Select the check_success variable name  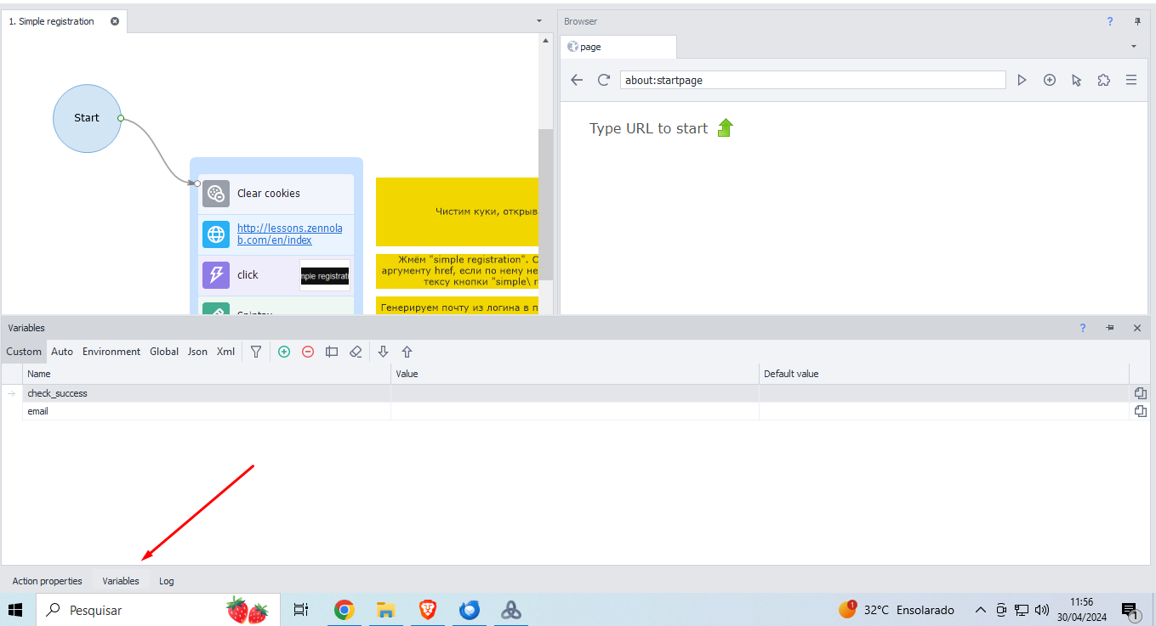click(x=57, y=393)
